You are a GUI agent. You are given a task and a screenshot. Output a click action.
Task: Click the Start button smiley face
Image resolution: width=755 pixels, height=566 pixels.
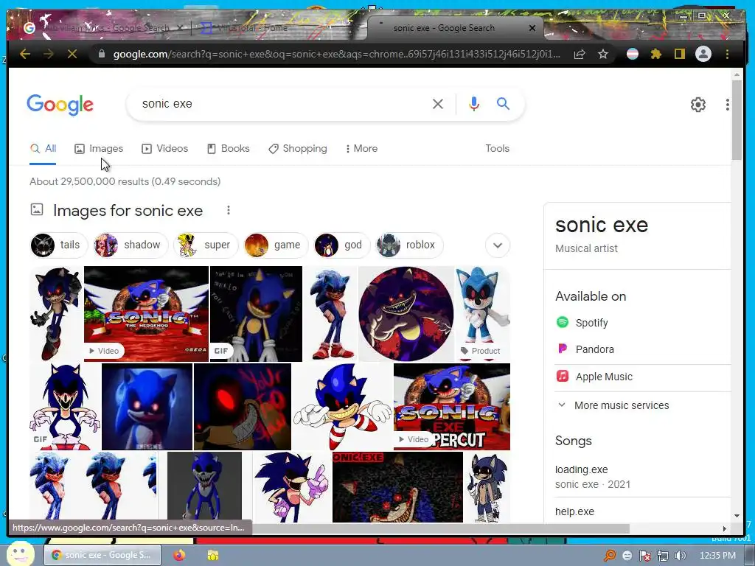pos(20,553)
